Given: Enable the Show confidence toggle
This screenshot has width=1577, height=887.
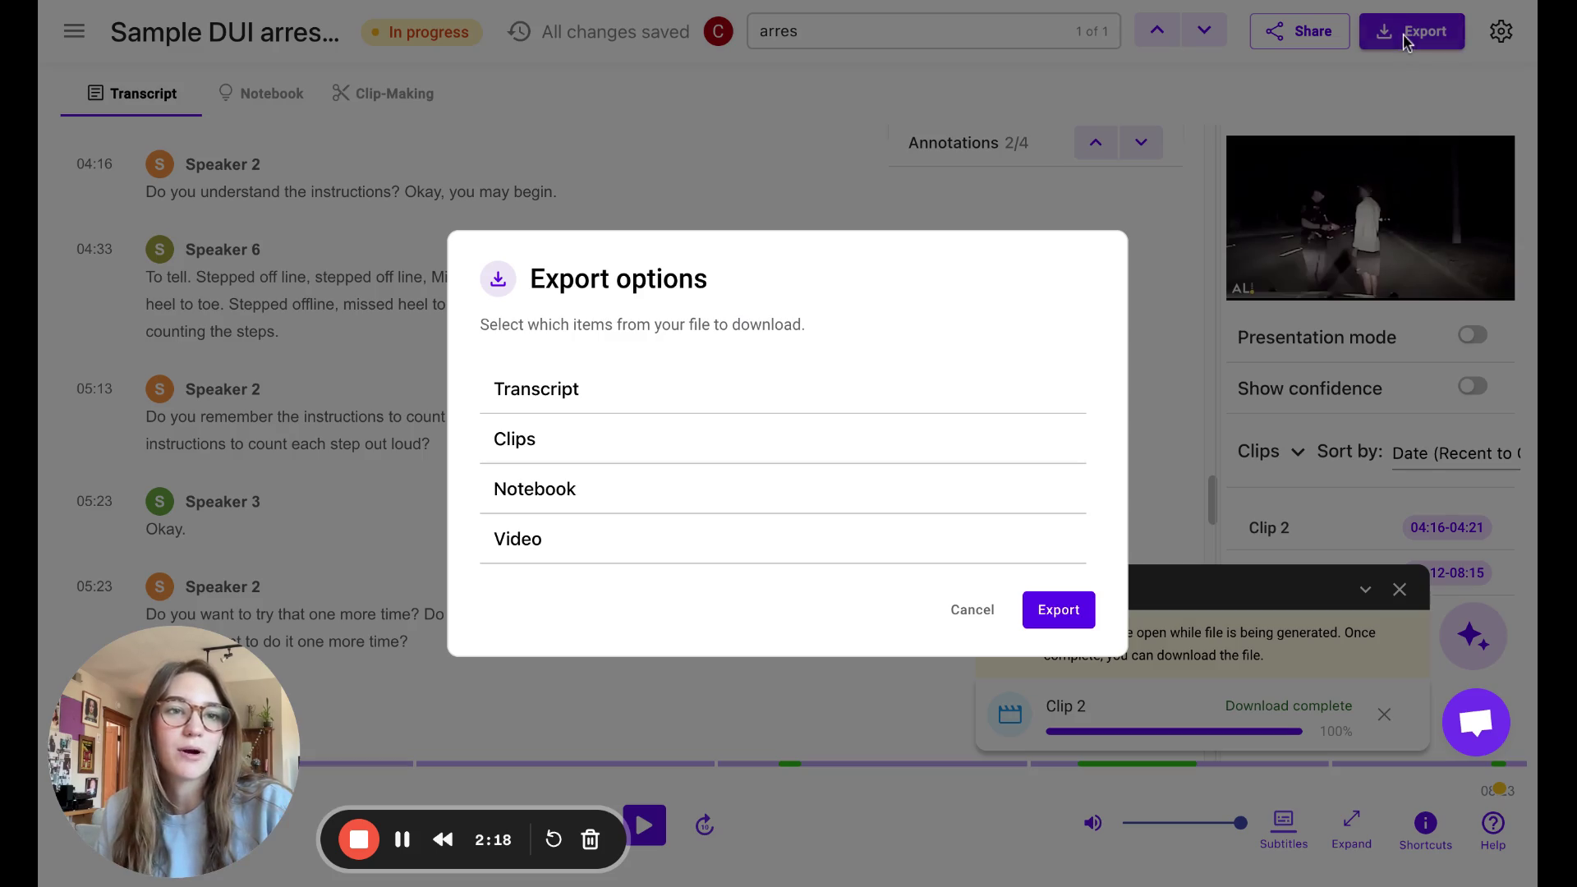Looking at the screenshot, I should (1472, 386).
